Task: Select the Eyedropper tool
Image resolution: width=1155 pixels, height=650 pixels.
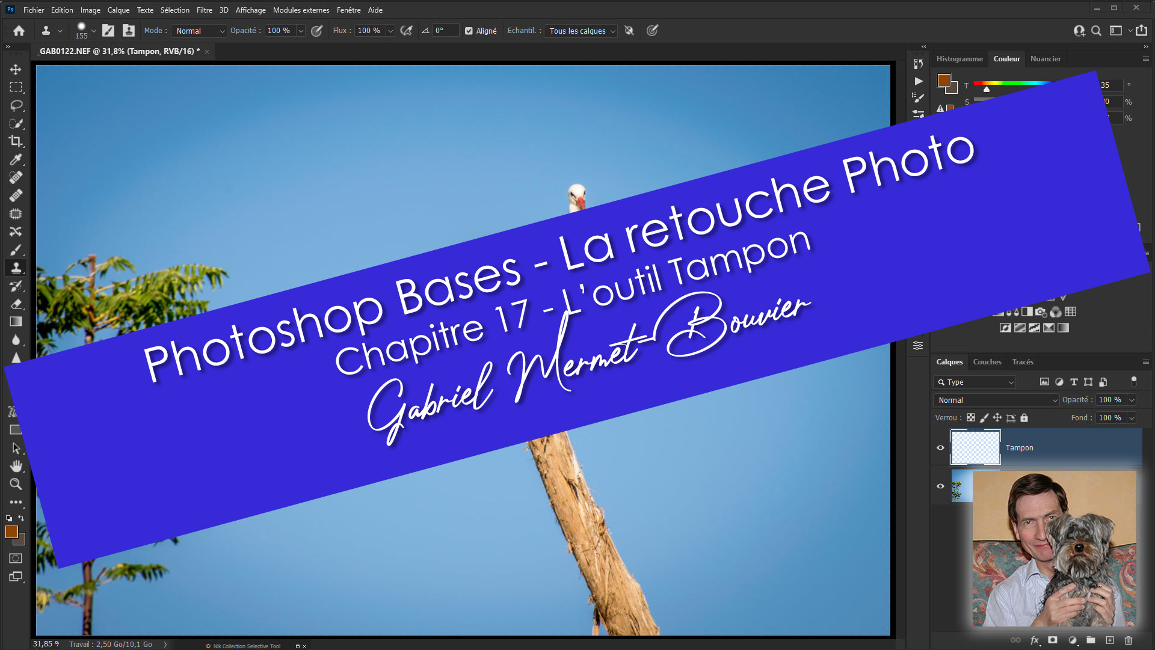Action: tap(16, 159)
